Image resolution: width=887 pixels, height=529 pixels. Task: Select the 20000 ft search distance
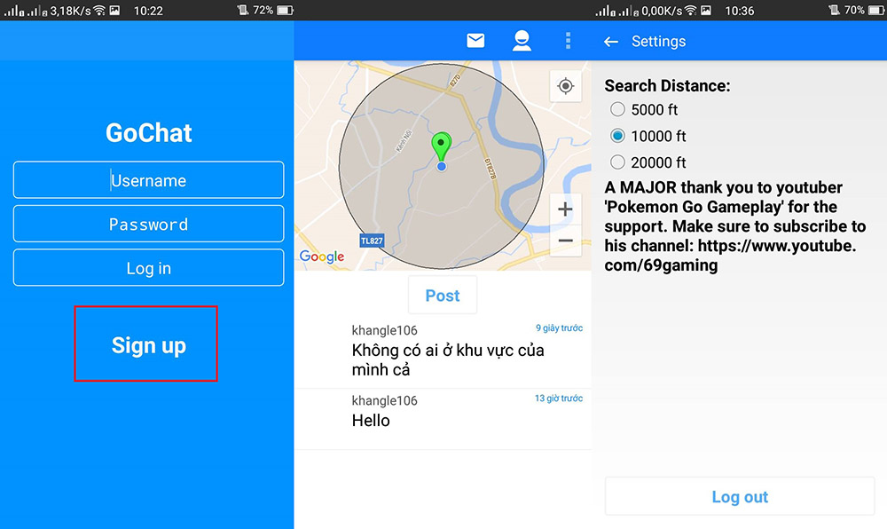click(648, 162)
